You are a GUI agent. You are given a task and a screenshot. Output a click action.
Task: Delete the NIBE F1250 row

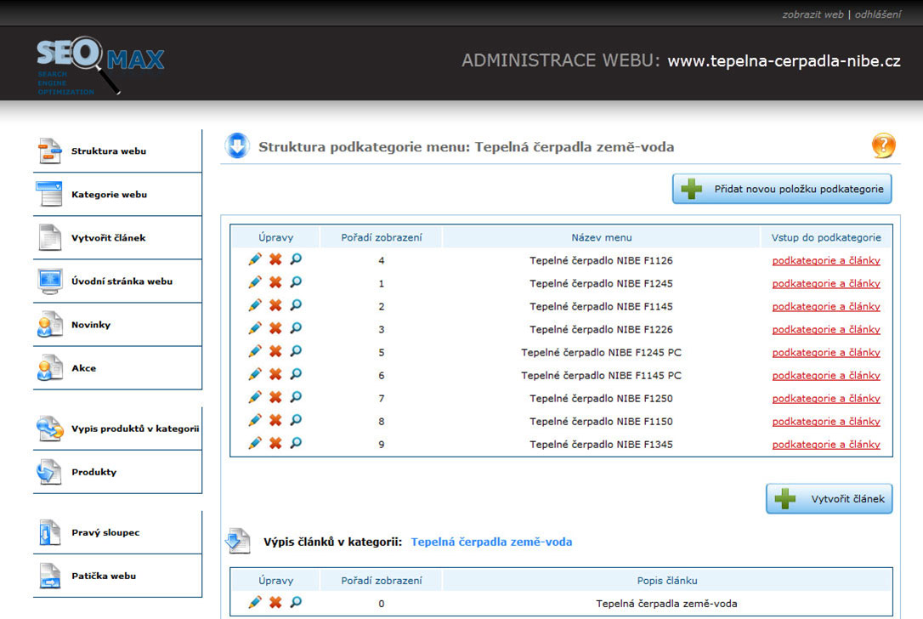click(x=275, y=397)
